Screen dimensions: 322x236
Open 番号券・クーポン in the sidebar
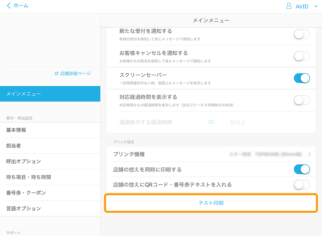pyautogui.click(x=50, y=193)
